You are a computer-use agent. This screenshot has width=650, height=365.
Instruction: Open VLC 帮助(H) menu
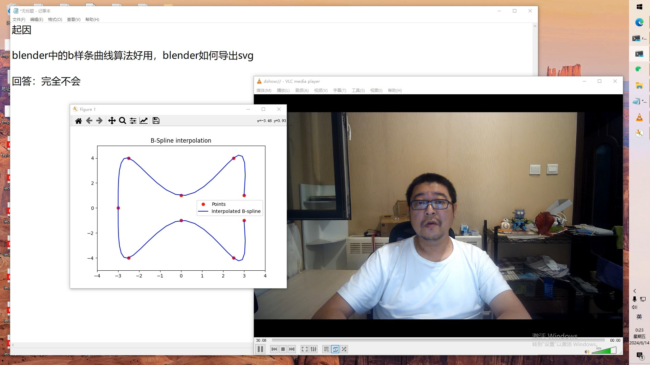click(395, 91)
